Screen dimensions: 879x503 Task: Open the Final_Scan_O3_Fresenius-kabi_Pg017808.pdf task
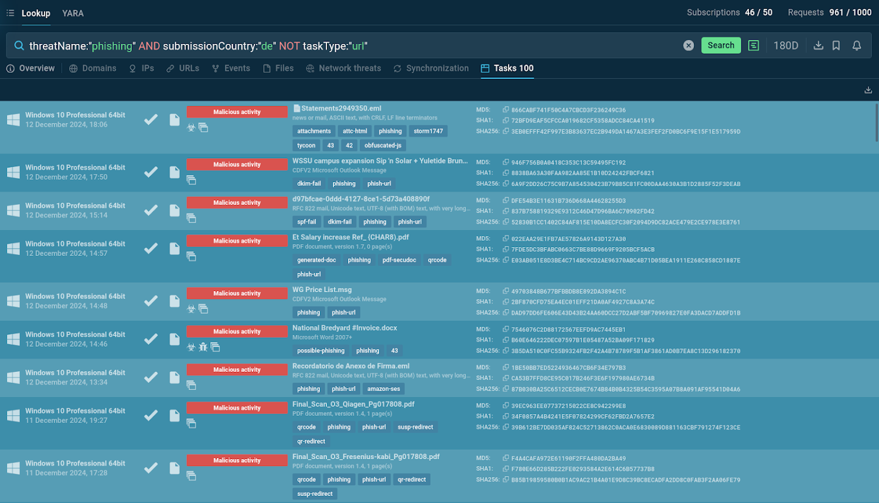(366, 457)
